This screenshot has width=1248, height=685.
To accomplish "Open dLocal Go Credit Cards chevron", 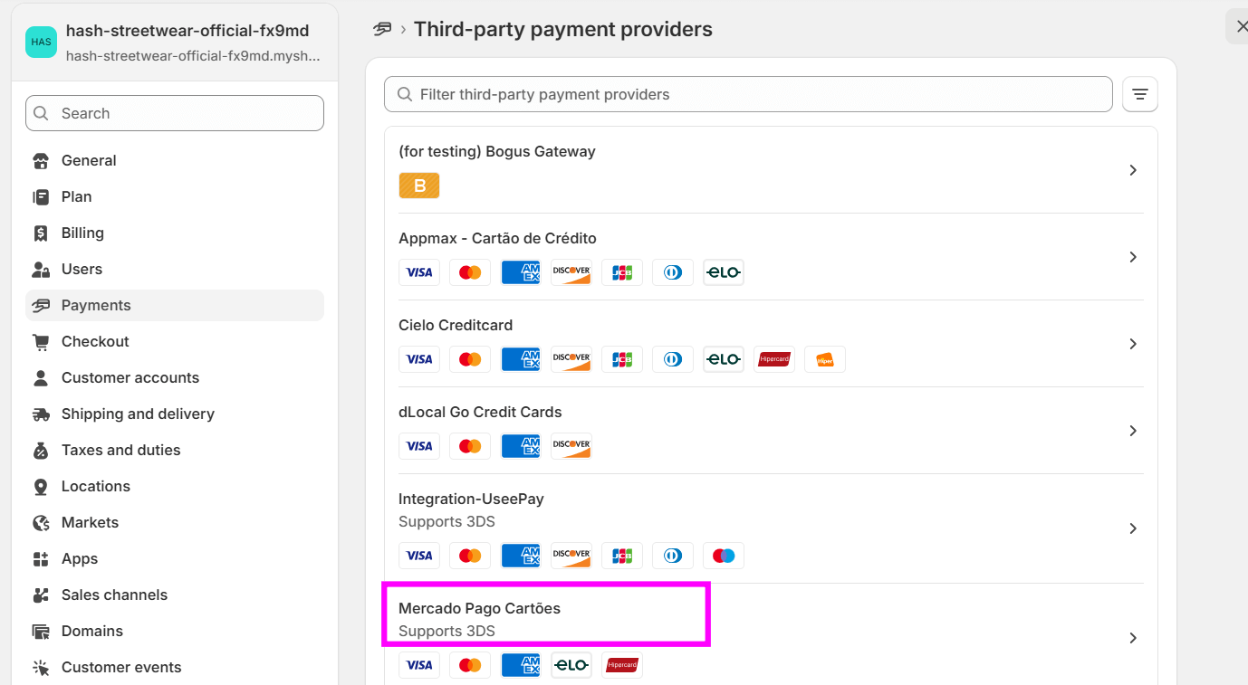I will [1133, 431].
